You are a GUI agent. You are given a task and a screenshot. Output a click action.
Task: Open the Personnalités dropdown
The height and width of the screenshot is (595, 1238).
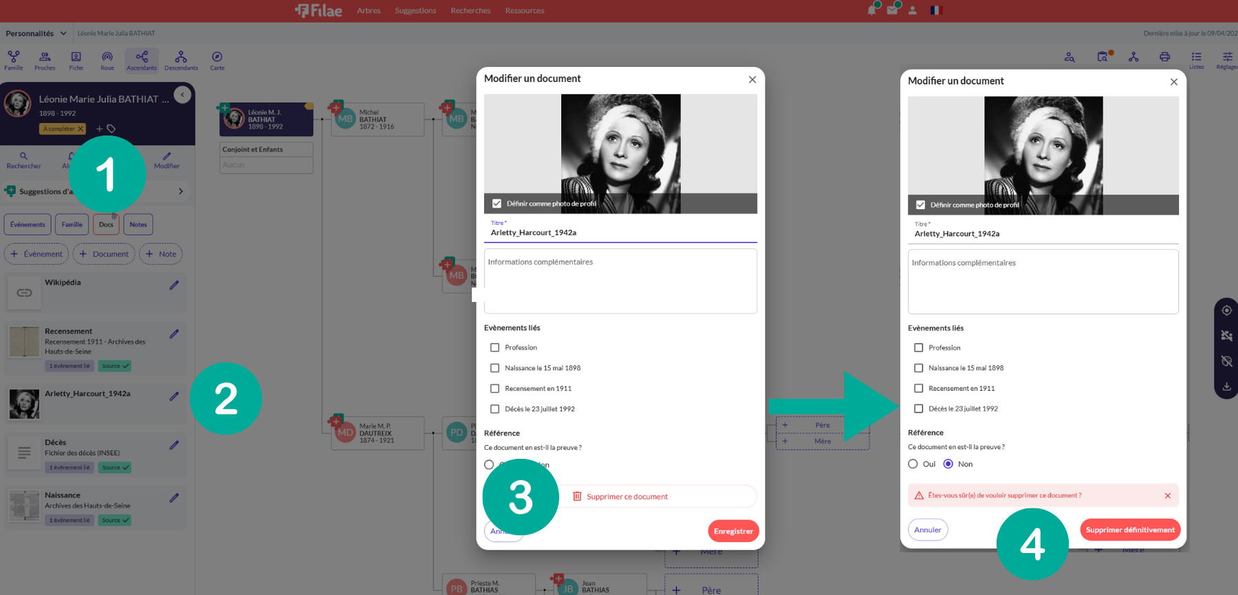click(x=36, y=33)
